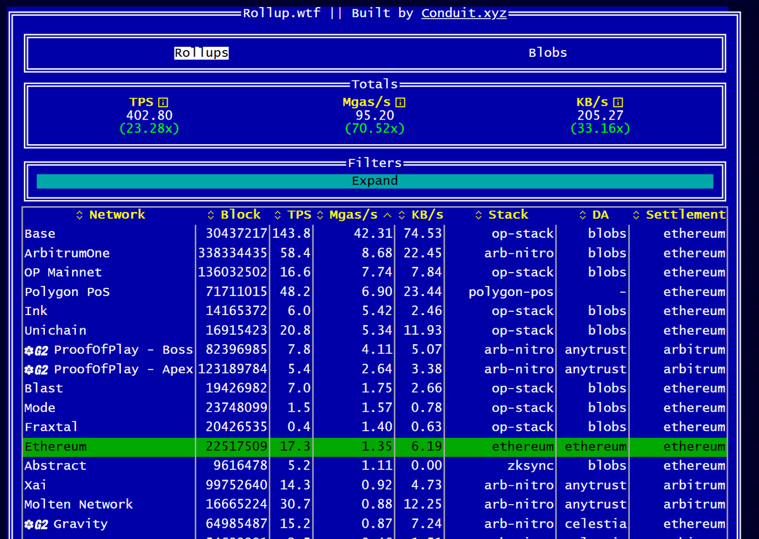Open the KB/s info icon in Totals
This screenshot has height=539, width=759.
click(x=618, y=102)
